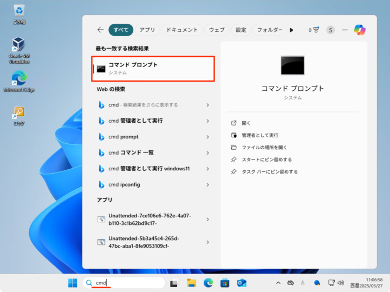The height and width of the screenshot is (292, 390).
Task: Click the shield icon beside 管理者として実行
Action: click(x=234, y=135)
